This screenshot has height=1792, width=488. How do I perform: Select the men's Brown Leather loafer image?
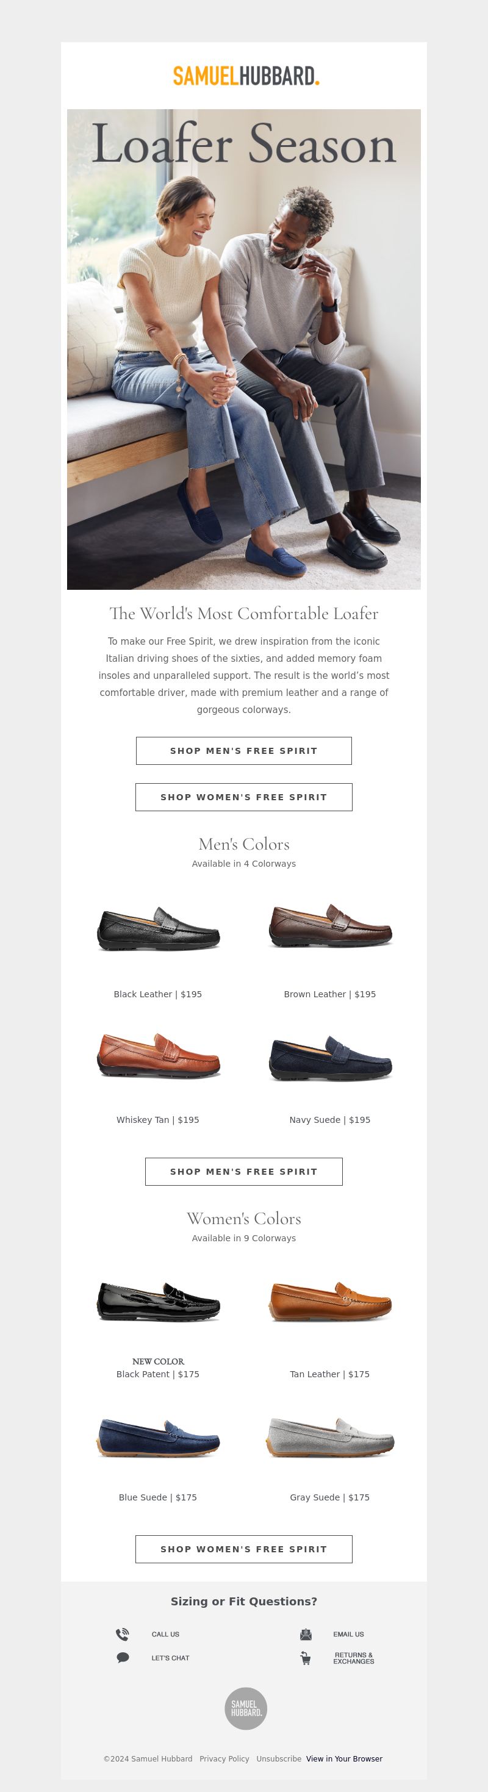pos(330,926)
